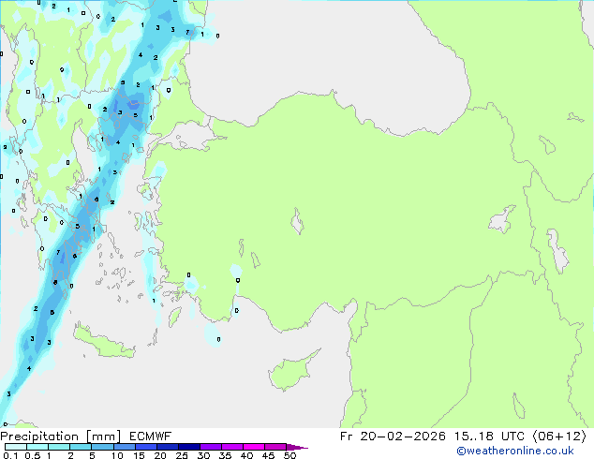The image size is (594, 459).
Task: Click the legend swatch between 2 and 5
Action: (82, 447)
